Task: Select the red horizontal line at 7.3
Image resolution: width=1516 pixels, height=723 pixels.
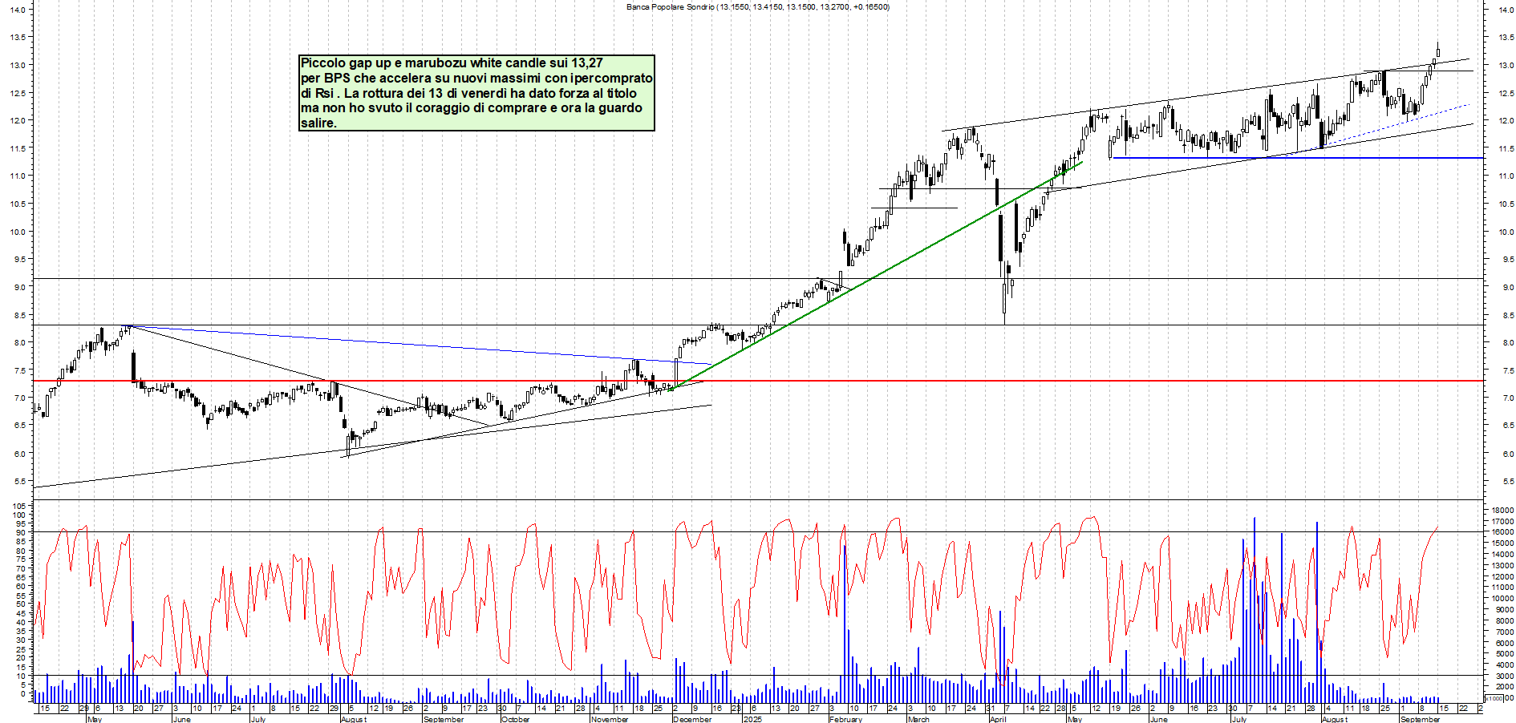Action: coord(758,381)
